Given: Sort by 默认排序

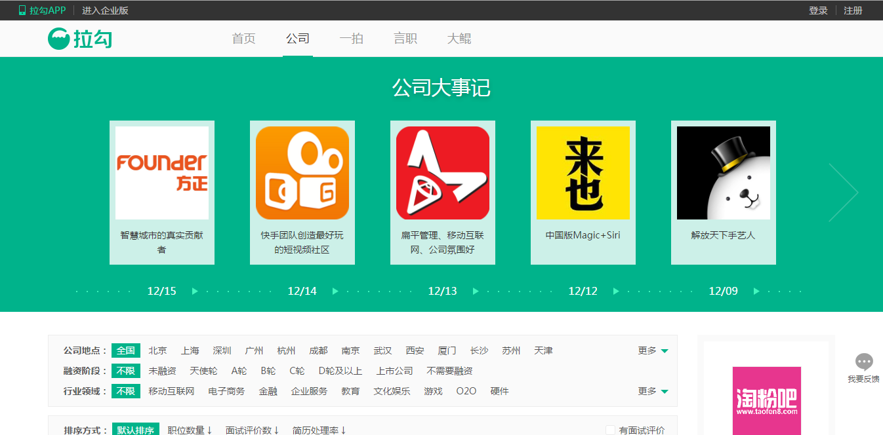Looking at the screenshot, I should [136, 430].
